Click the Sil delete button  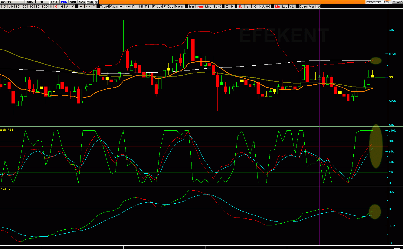point(141,6)
